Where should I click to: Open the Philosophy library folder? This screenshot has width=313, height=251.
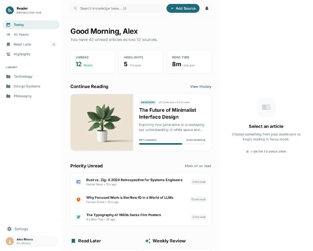tap(31, 96)
